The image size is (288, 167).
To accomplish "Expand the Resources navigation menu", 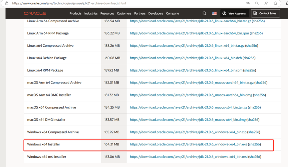I will coord(107,14).
